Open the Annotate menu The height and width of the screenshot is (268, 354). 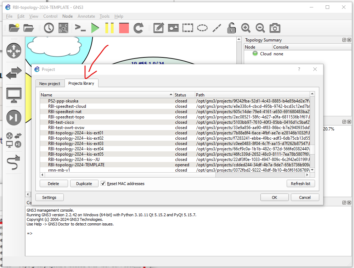(86, 16)
